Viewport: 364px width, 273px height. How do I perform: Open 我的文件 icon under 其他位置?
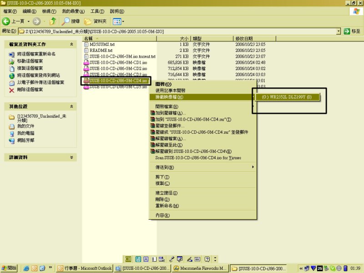coord(12,126)
